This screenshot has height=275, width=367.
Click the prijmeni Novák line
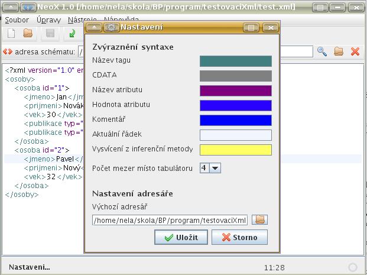pos(54,106)
